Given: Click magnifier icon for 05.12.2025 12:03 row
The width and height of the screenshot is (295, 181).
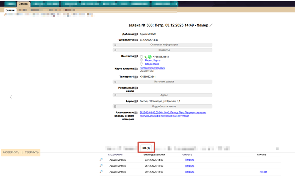Looking at the screenshot, I should (x=101, y=166).
